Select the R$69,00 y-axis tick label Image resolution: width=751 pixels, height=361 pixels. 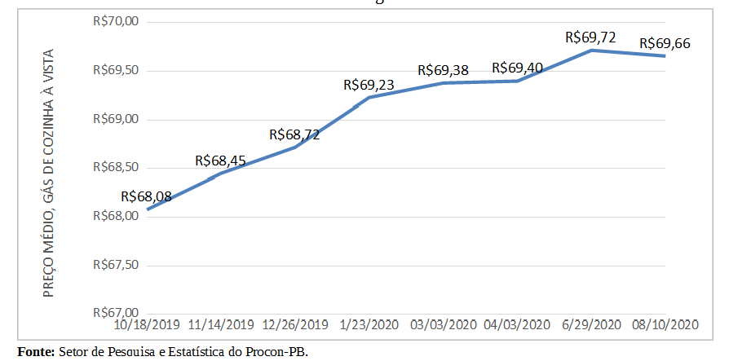(x=117, y=119)
